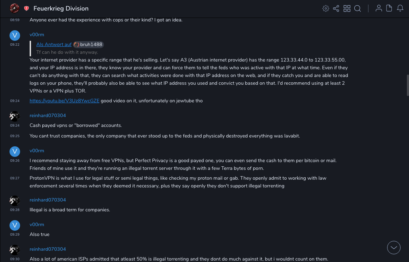
Task: Click the room title in the header
Action: [x=61, y=8]
